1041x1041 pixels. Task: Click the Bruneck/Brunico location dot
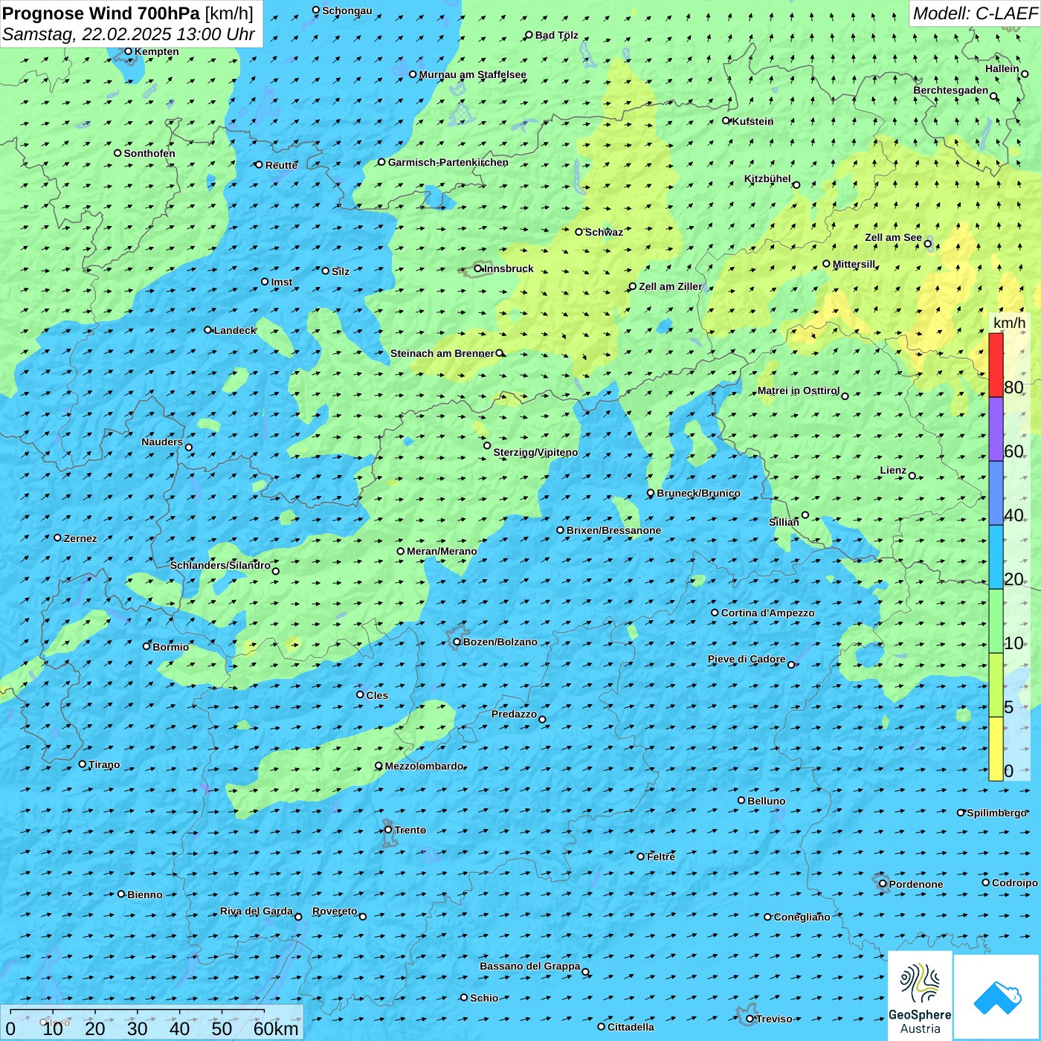651,492
